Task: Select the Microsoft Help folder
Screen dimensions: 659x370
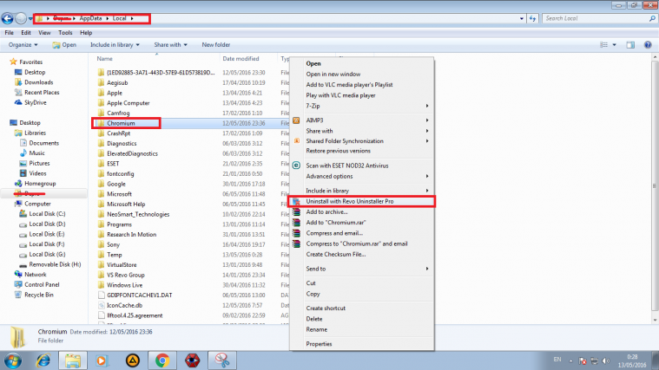Action: (x=126, y=204)
